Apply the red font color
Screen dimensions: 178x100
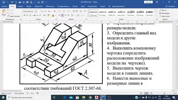coord(53,15)
